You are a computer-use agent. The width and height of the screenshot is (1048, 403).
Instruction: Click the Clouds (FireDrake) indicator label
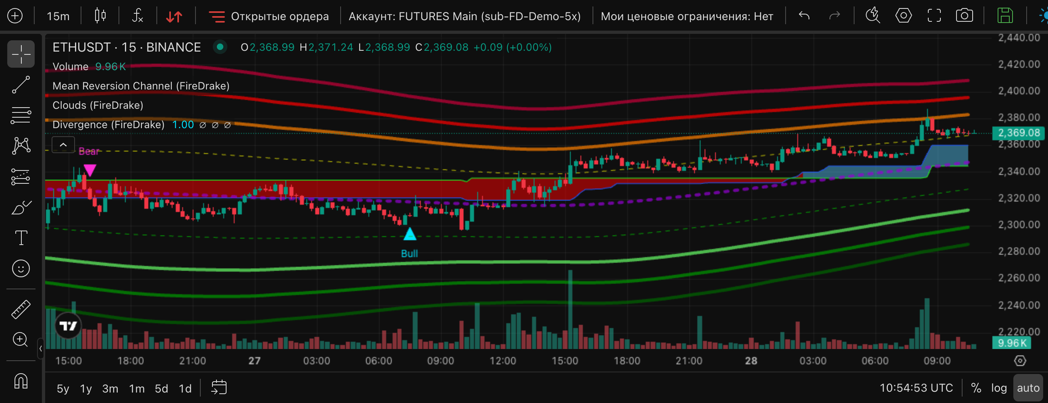coord(98,105)
